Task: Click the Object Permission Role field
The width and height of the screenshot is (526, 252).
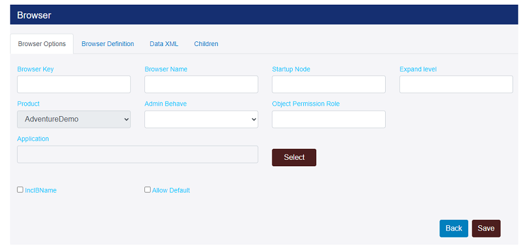Action: click(x=328, y=119)
